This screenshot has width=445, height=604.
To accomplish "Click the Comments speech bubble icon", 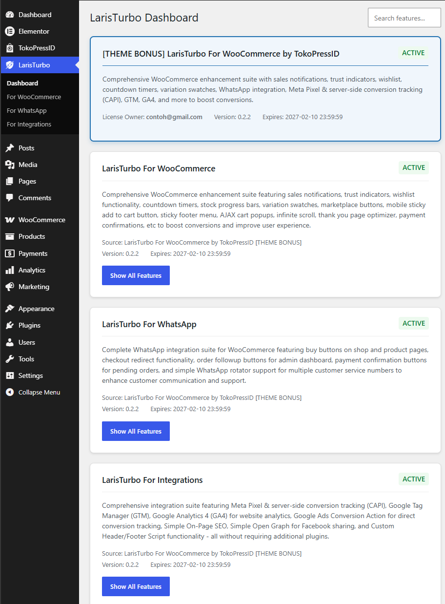I will pos(10,198).
